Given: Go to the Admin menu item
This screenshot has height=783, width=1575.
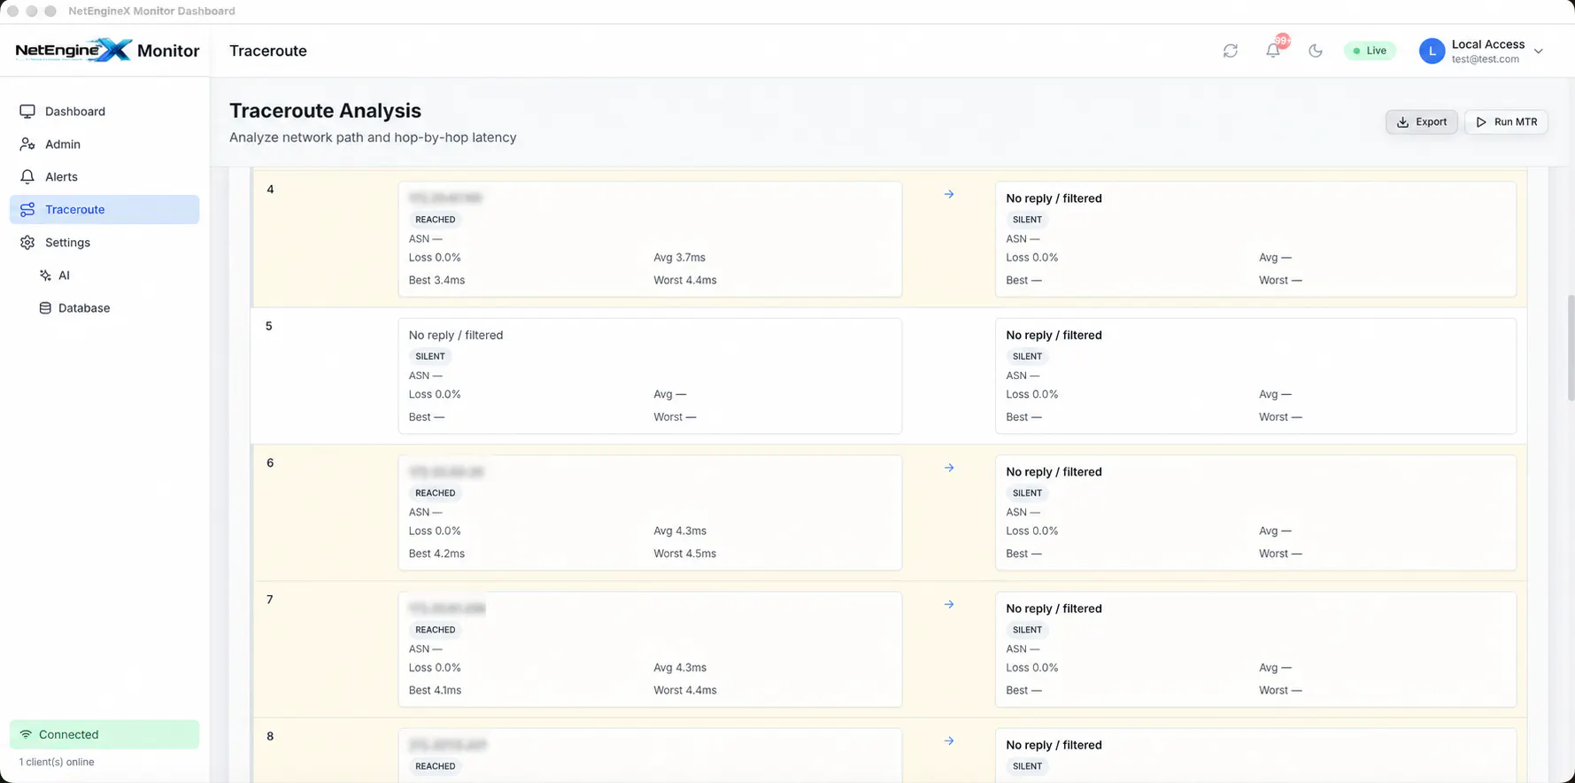Looking at the screenshot, I should point(104,144).
